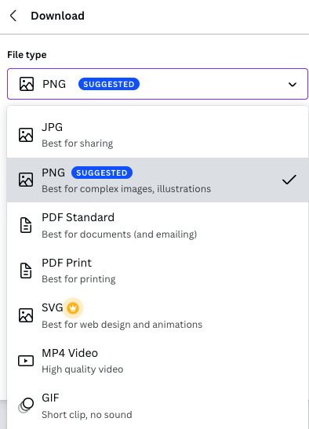The height and width of the screenshot is (429, 309).
Task: Collapse the File type dropdown chevron
Action: tap(293, 84)
